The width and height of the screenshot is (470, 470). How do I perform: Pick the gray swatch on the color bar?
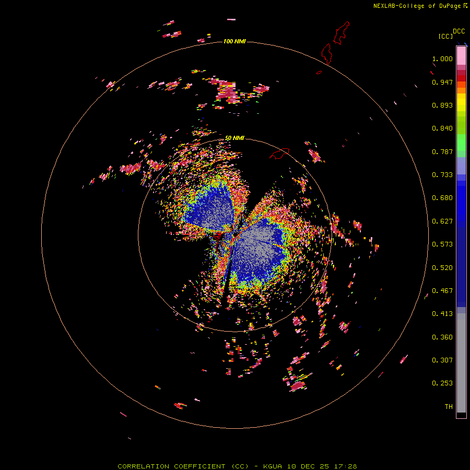pos(461,363)
